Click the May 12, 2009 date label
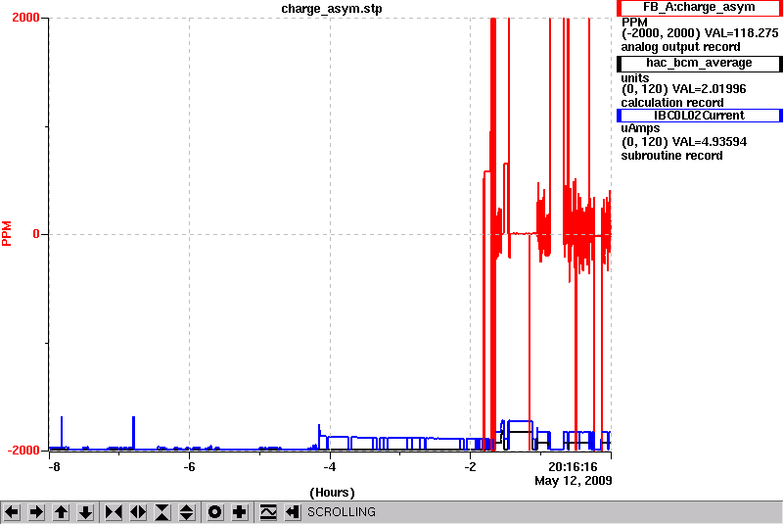The width and height of the screenshot is (783, 524). click(574, 481)
